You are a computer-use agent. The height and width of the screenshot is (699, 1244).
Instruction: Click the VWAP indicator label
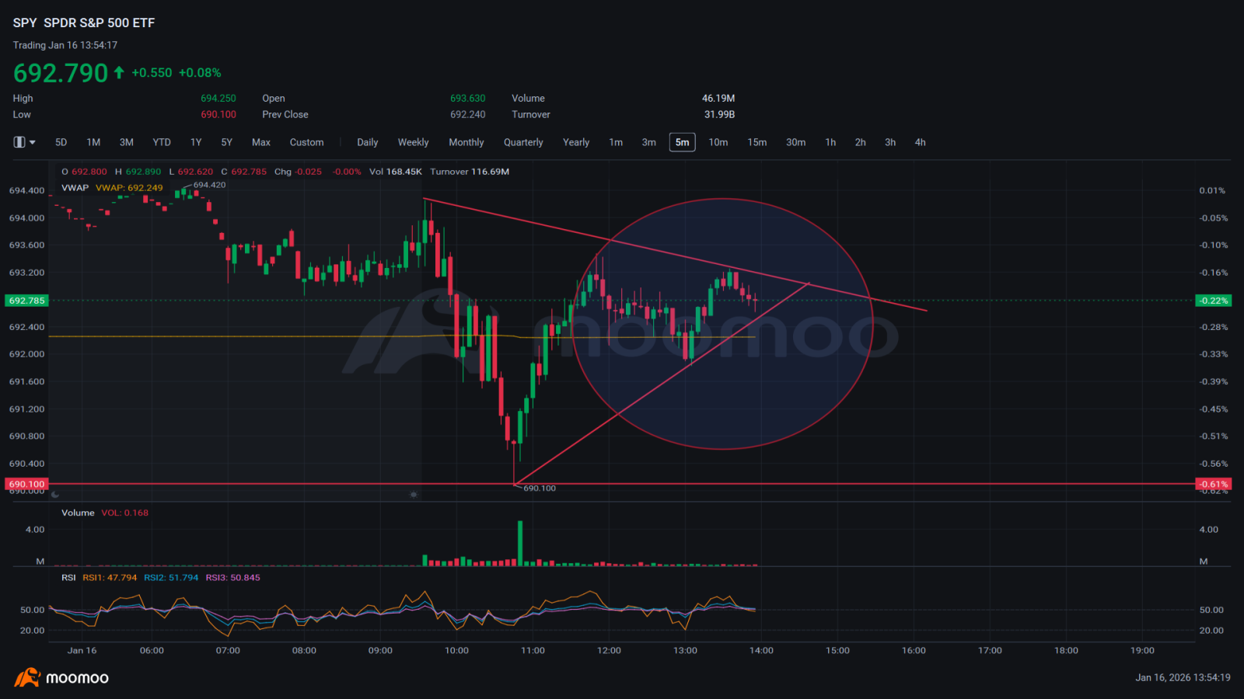point(75,188)
